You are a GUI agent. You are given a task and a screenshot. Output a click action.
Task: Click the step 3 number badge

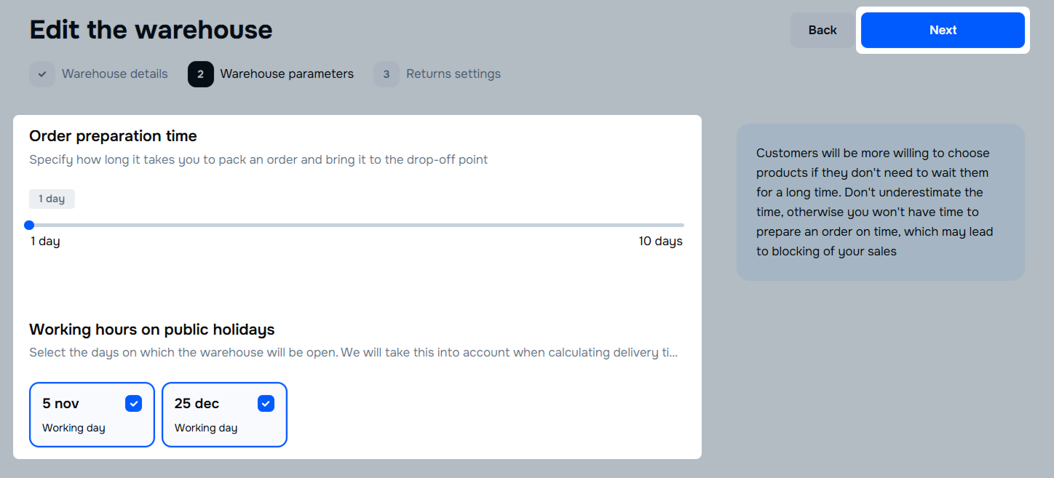pos(386,74)
